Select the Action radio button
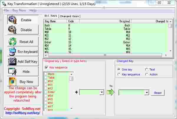 147,75
